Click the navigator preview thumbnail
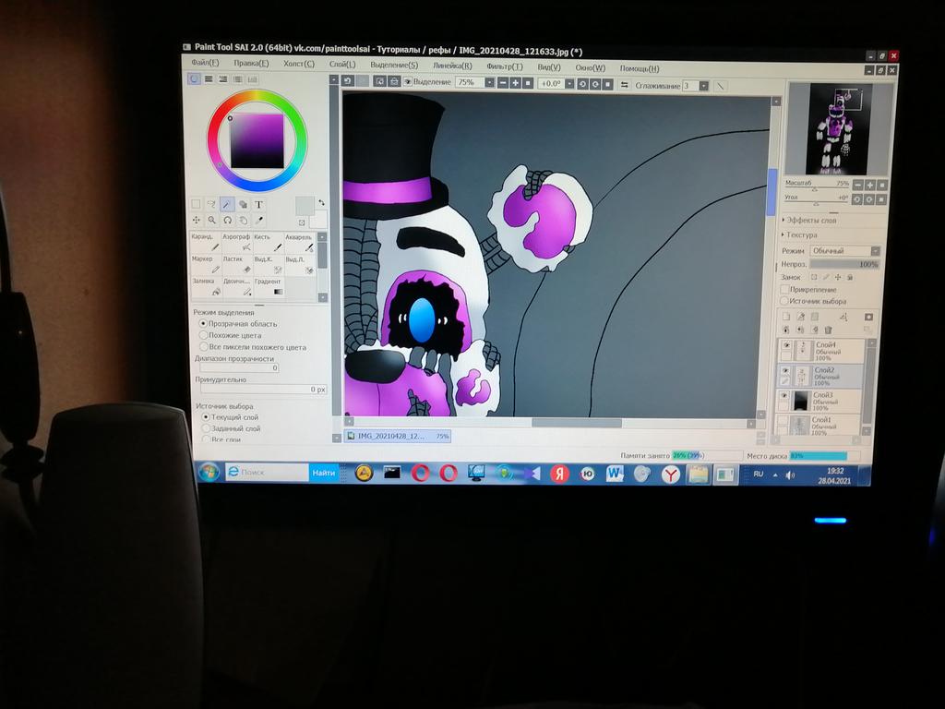This screenshot has height=709, width=945. [x=840, y=128]
